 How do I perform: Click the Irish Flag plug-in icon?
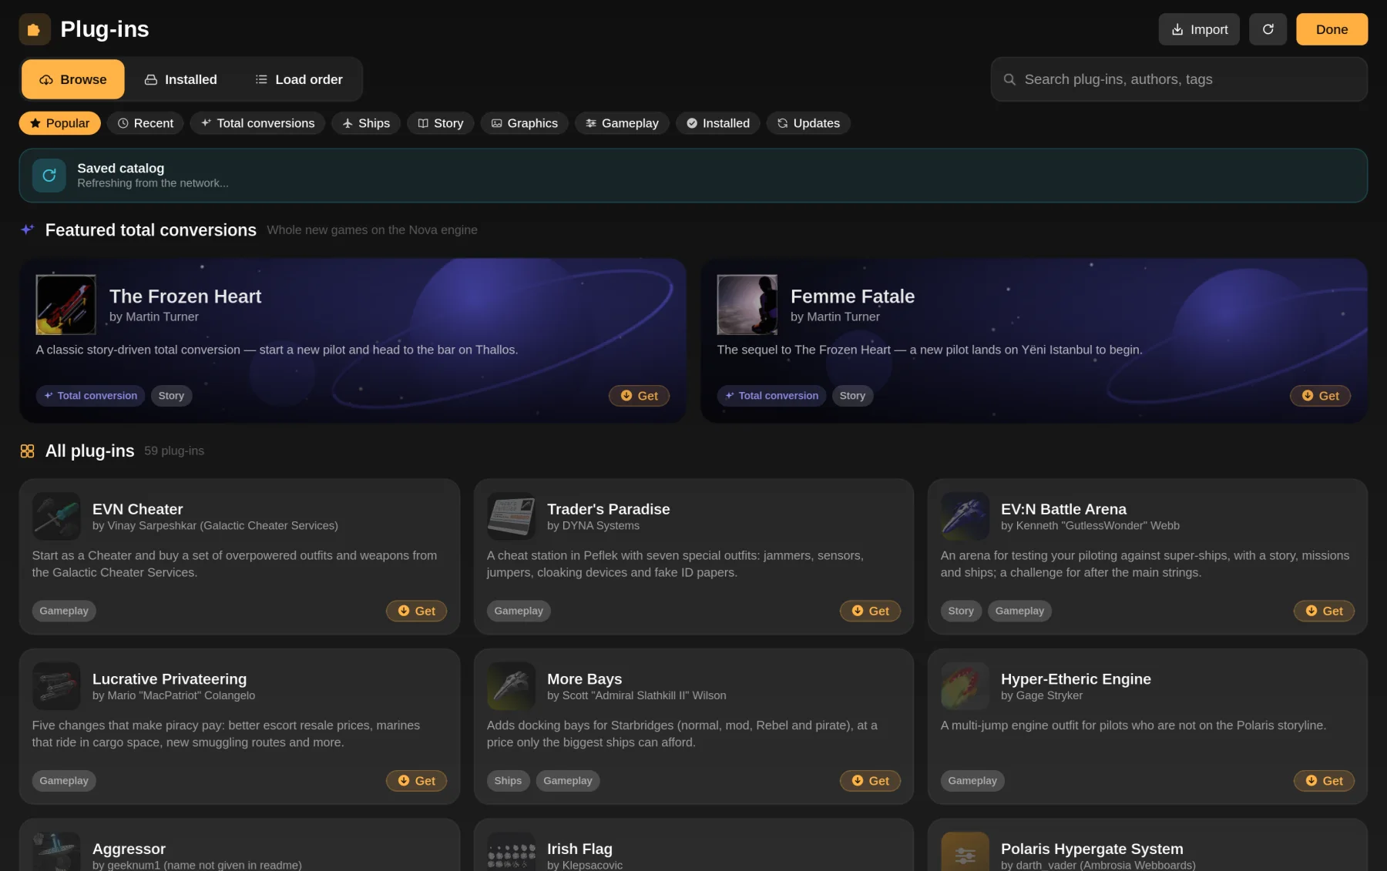click(x=511, y=852)
